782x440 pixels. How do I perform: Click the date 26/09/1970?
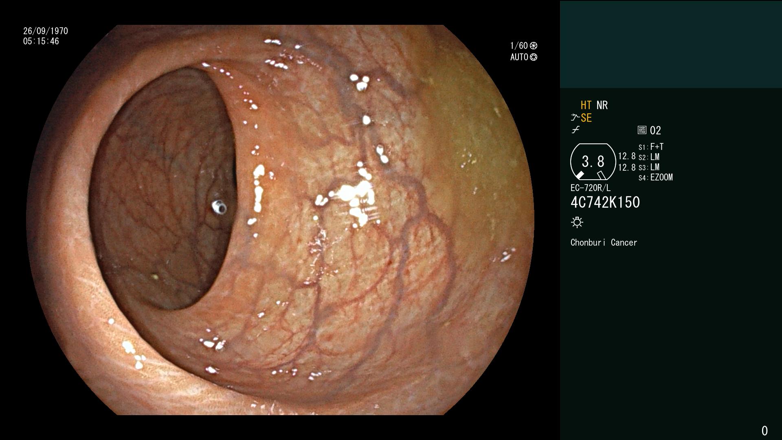click(x=46, y=31)
